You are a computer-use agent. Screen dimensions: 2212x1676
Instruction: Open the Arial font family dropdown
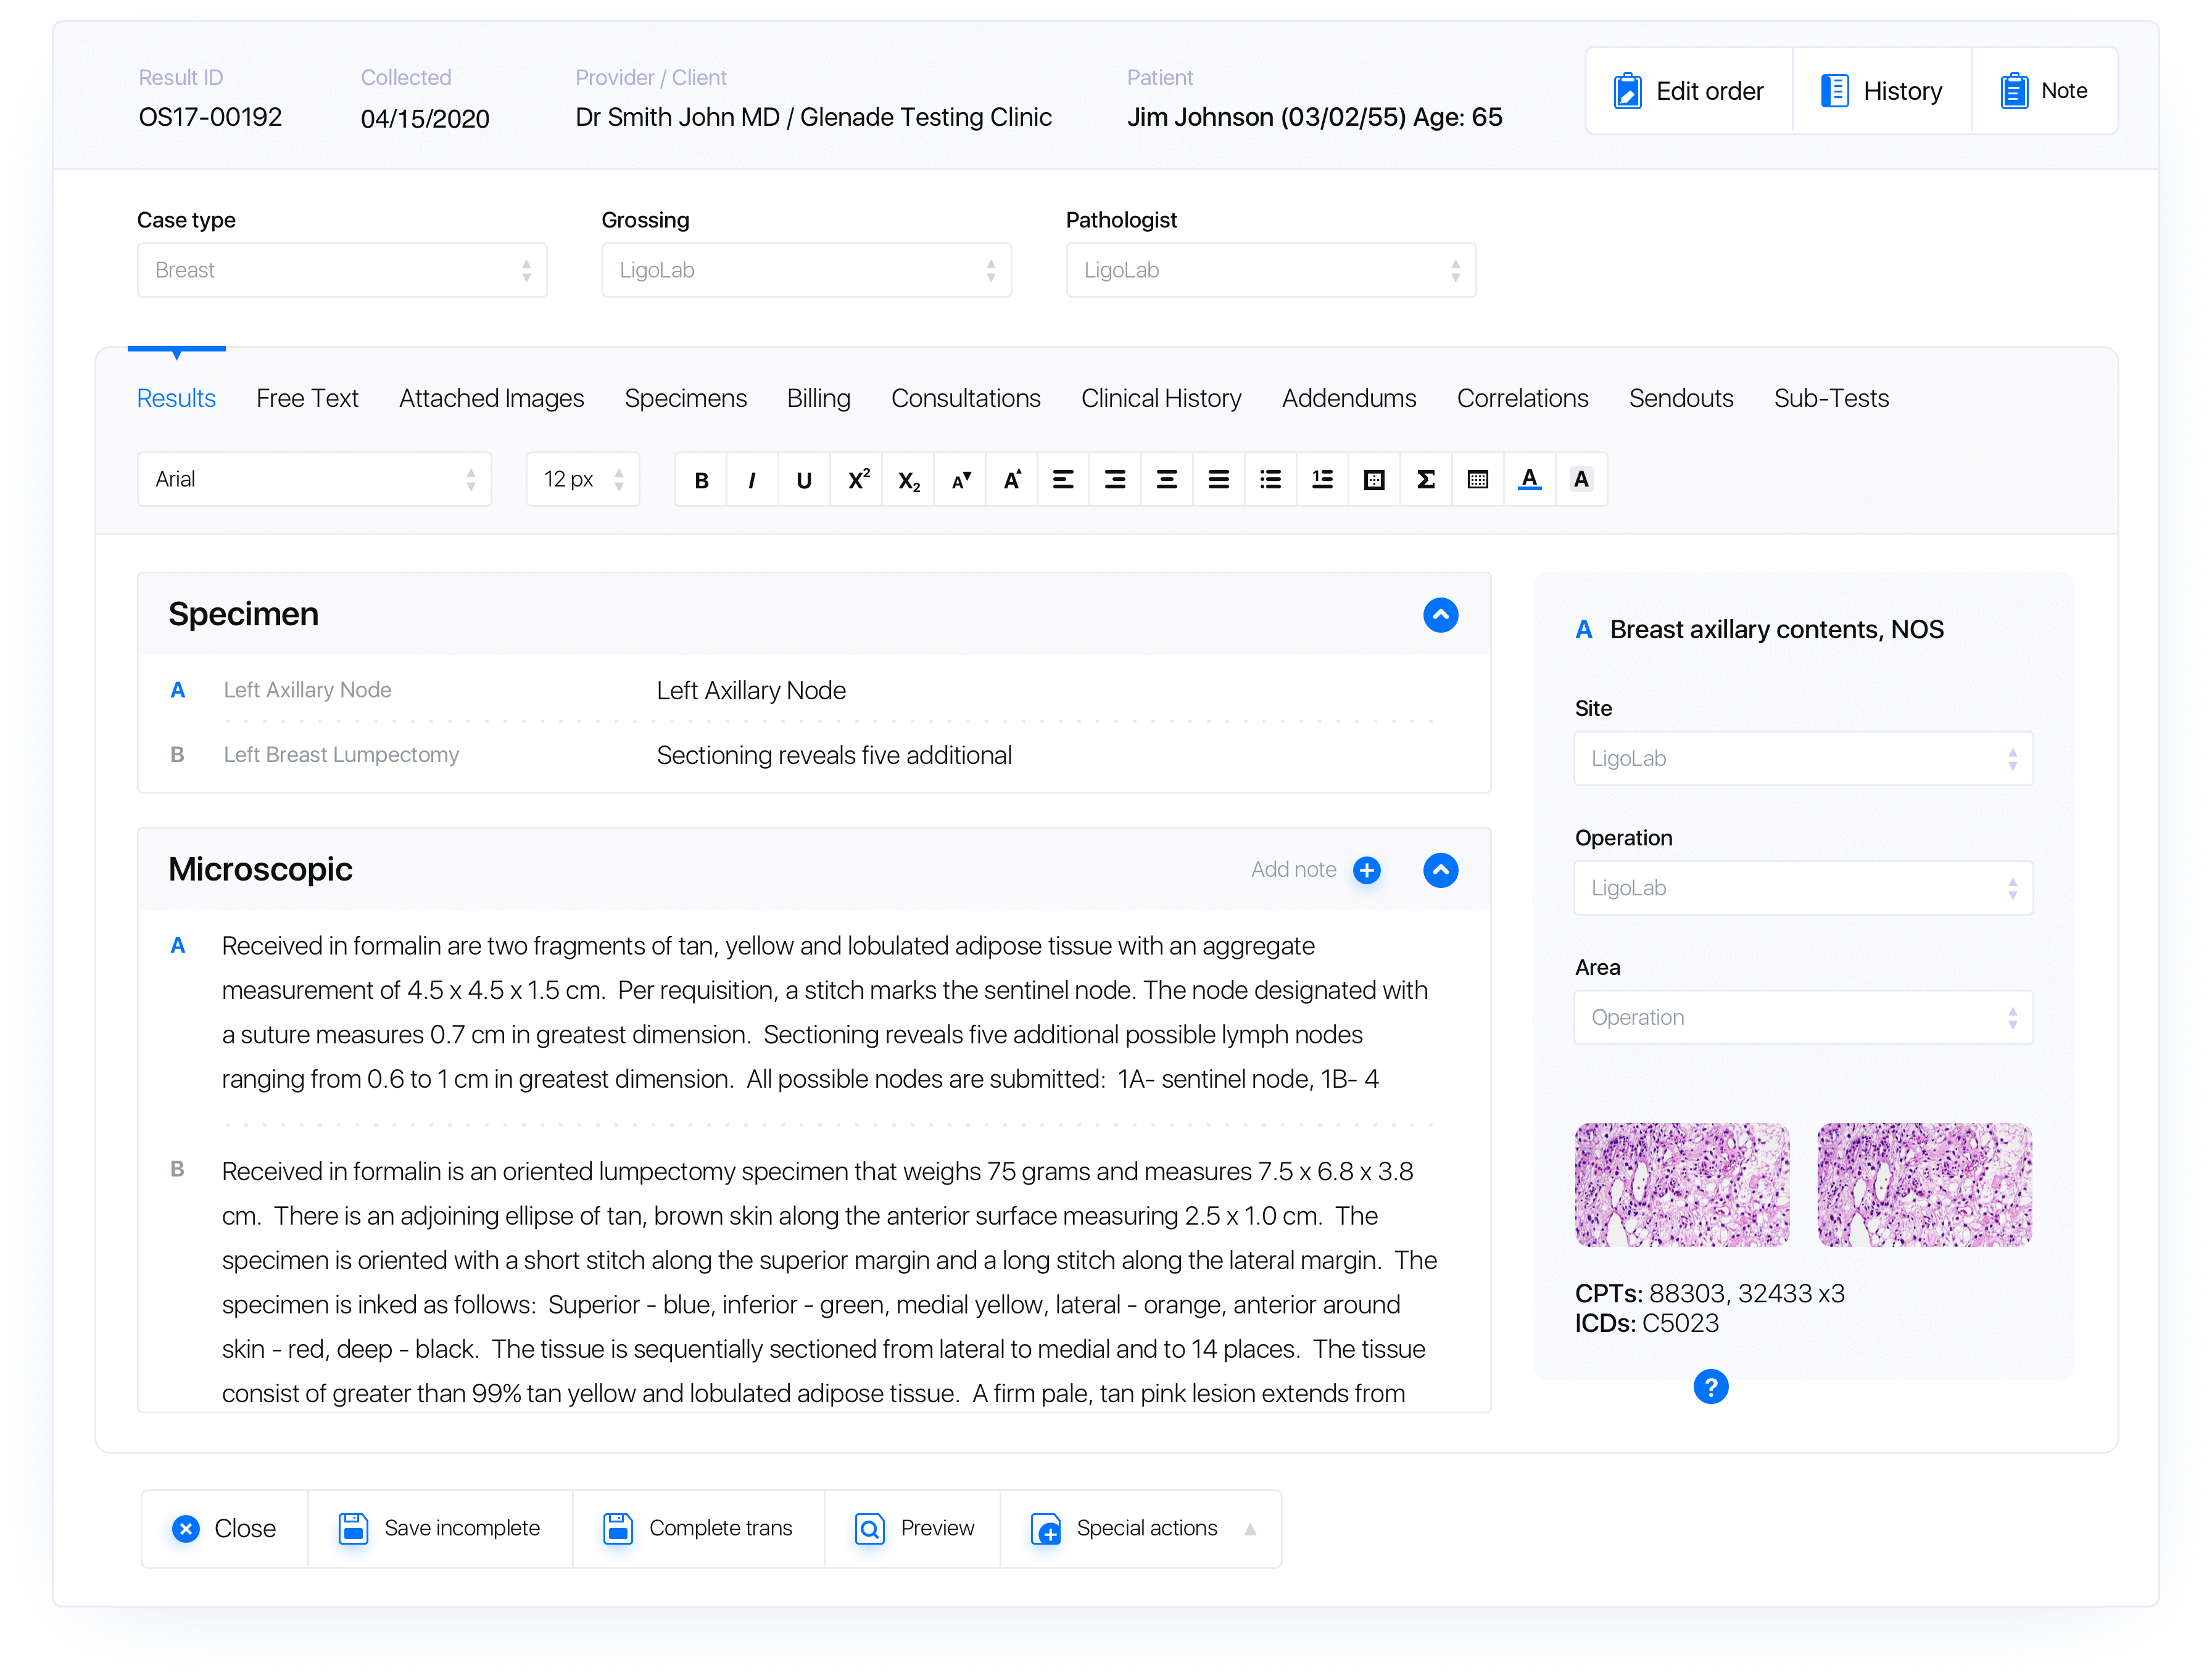tap(314, 480)
